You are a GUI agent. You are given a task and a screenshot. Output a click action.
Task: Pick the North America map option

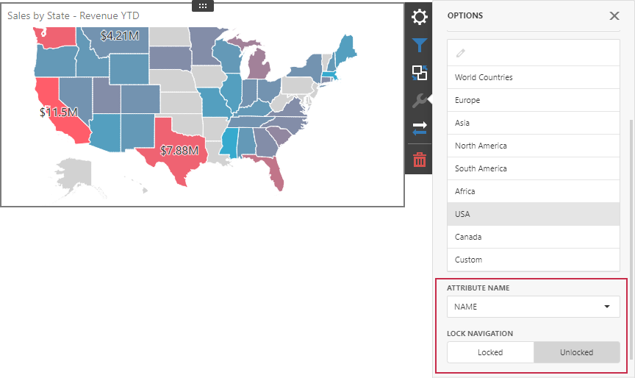[534, 146]
